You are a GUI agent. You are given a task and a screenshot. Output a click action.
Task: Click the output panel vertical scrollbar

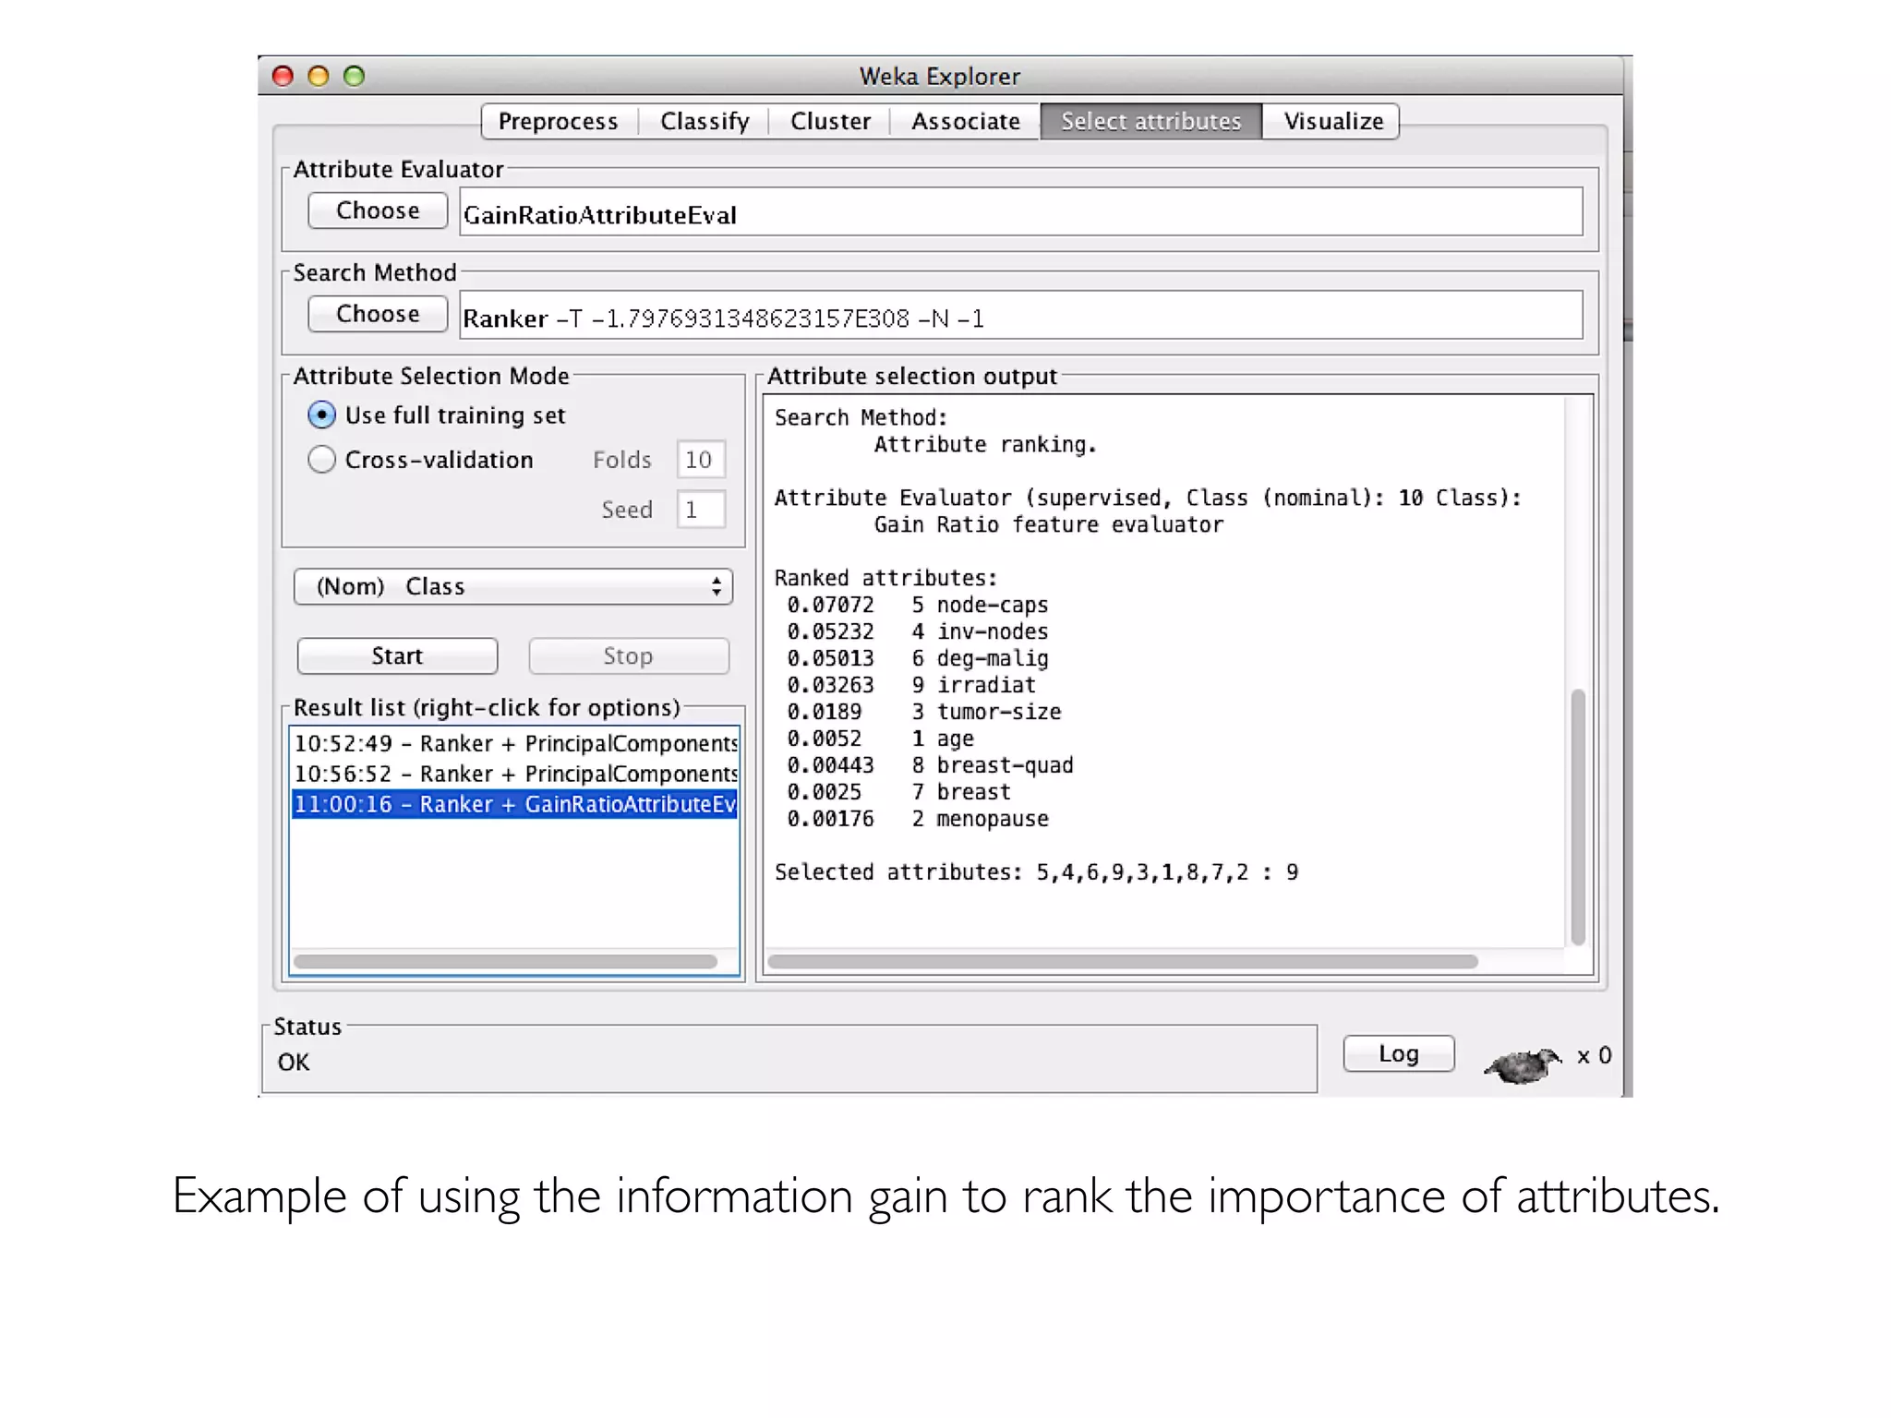(x=1577, y=816)
